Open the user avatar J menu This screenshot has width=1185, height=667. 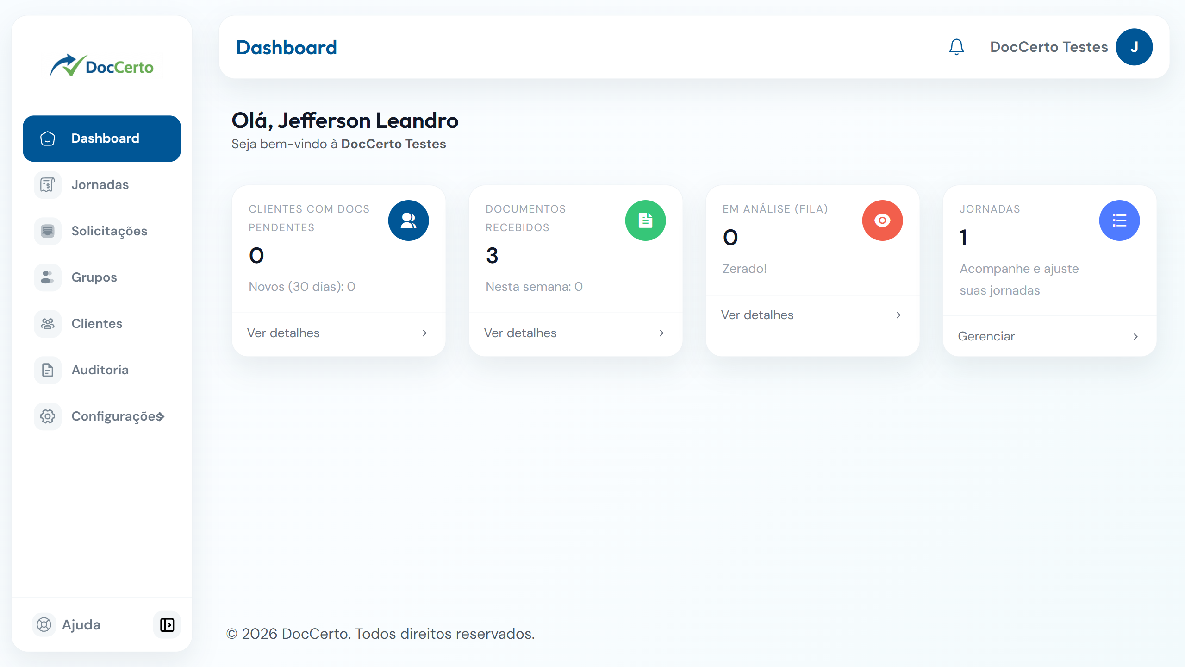[1134, 47]
